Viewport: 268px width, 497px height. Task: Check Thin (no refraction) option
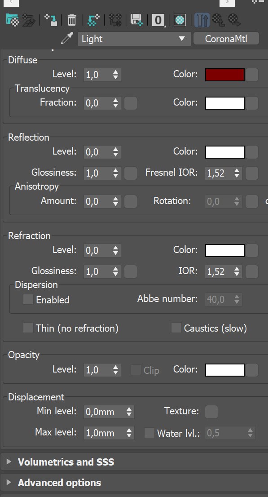pos(28,328)
